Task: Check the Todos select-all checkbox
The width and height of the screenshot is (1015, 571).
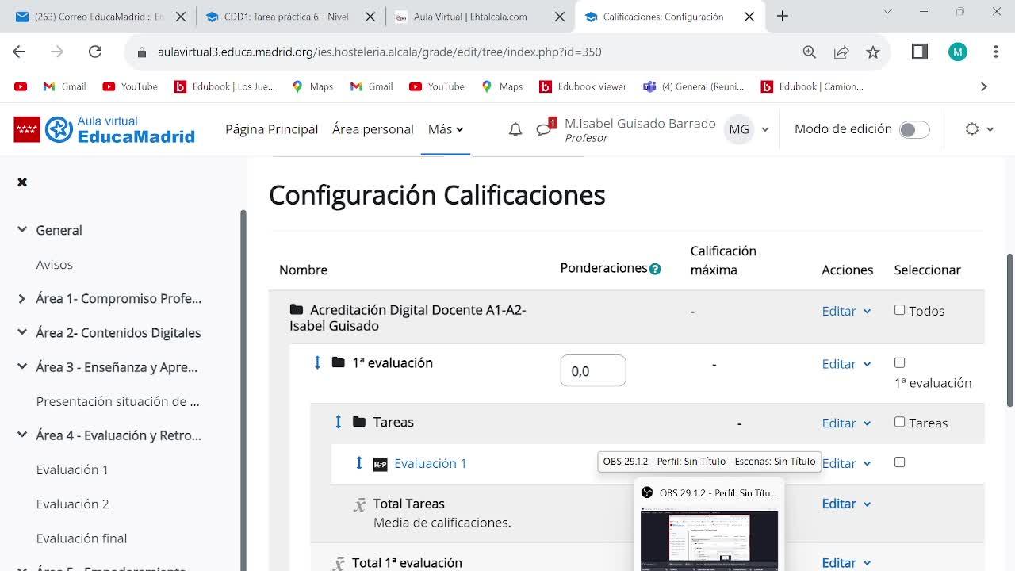Action: coord(899,310)
